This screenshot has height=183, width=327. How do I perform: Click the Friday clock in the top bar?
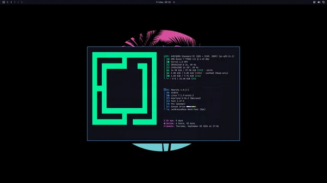click(x=163, y=2)
